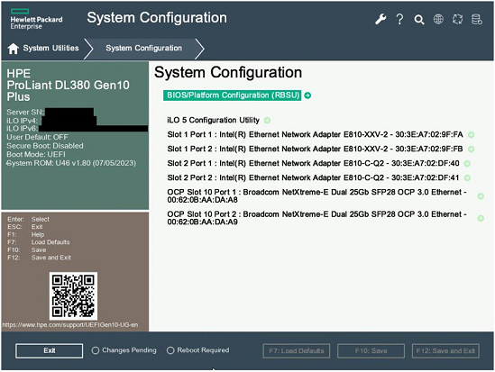Viewport: 495px width, 372px height.
Task: Click arrow icon for OCP Slot 10 Port 1
Action: [x=481, y=196]
